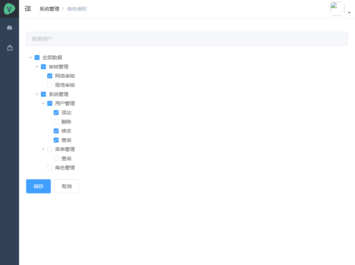Viewport: 355px width, 265px height.
Task: Check the 现场审核 checkbox
Action: click(x=50, y=85)
